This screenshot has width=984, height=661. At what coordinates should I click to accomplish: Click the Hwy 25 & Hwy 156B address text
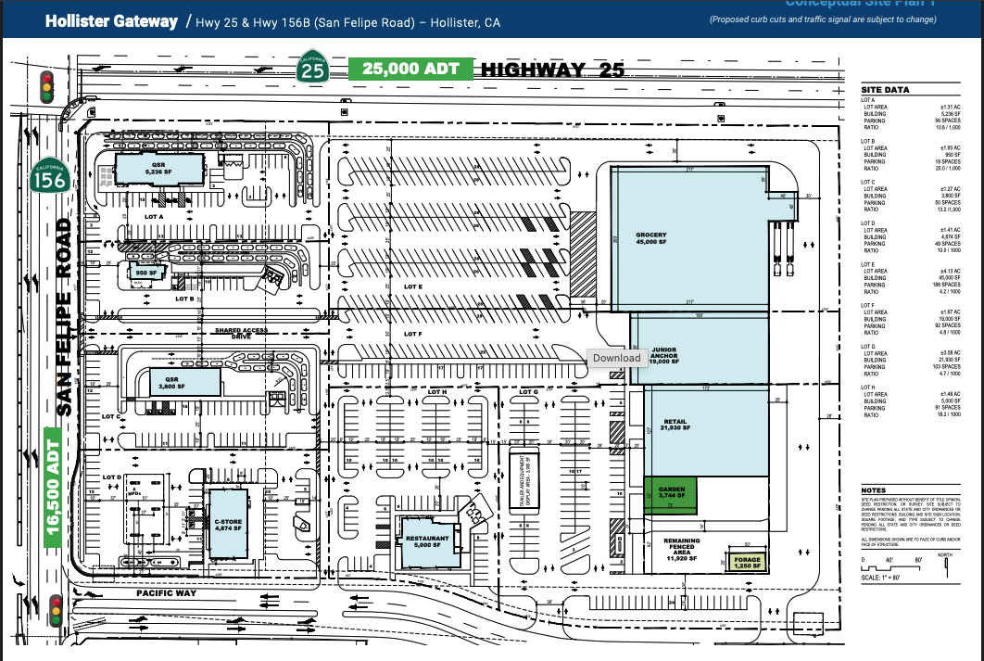coord(347,23)
